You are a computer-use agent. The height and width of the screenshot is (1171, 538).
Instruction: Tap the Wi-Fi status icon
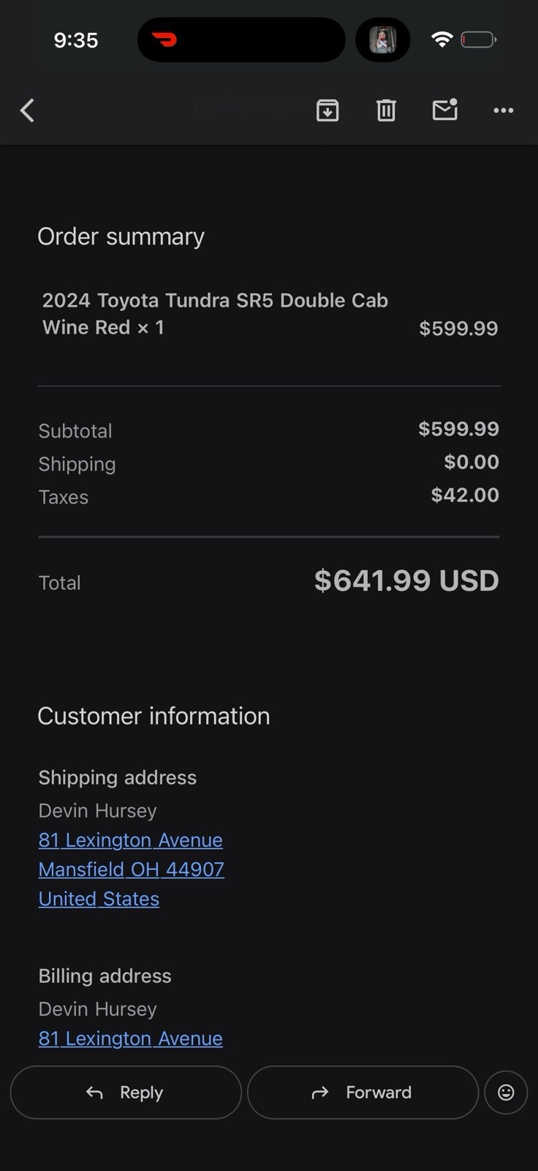click(x=442, y=40)
